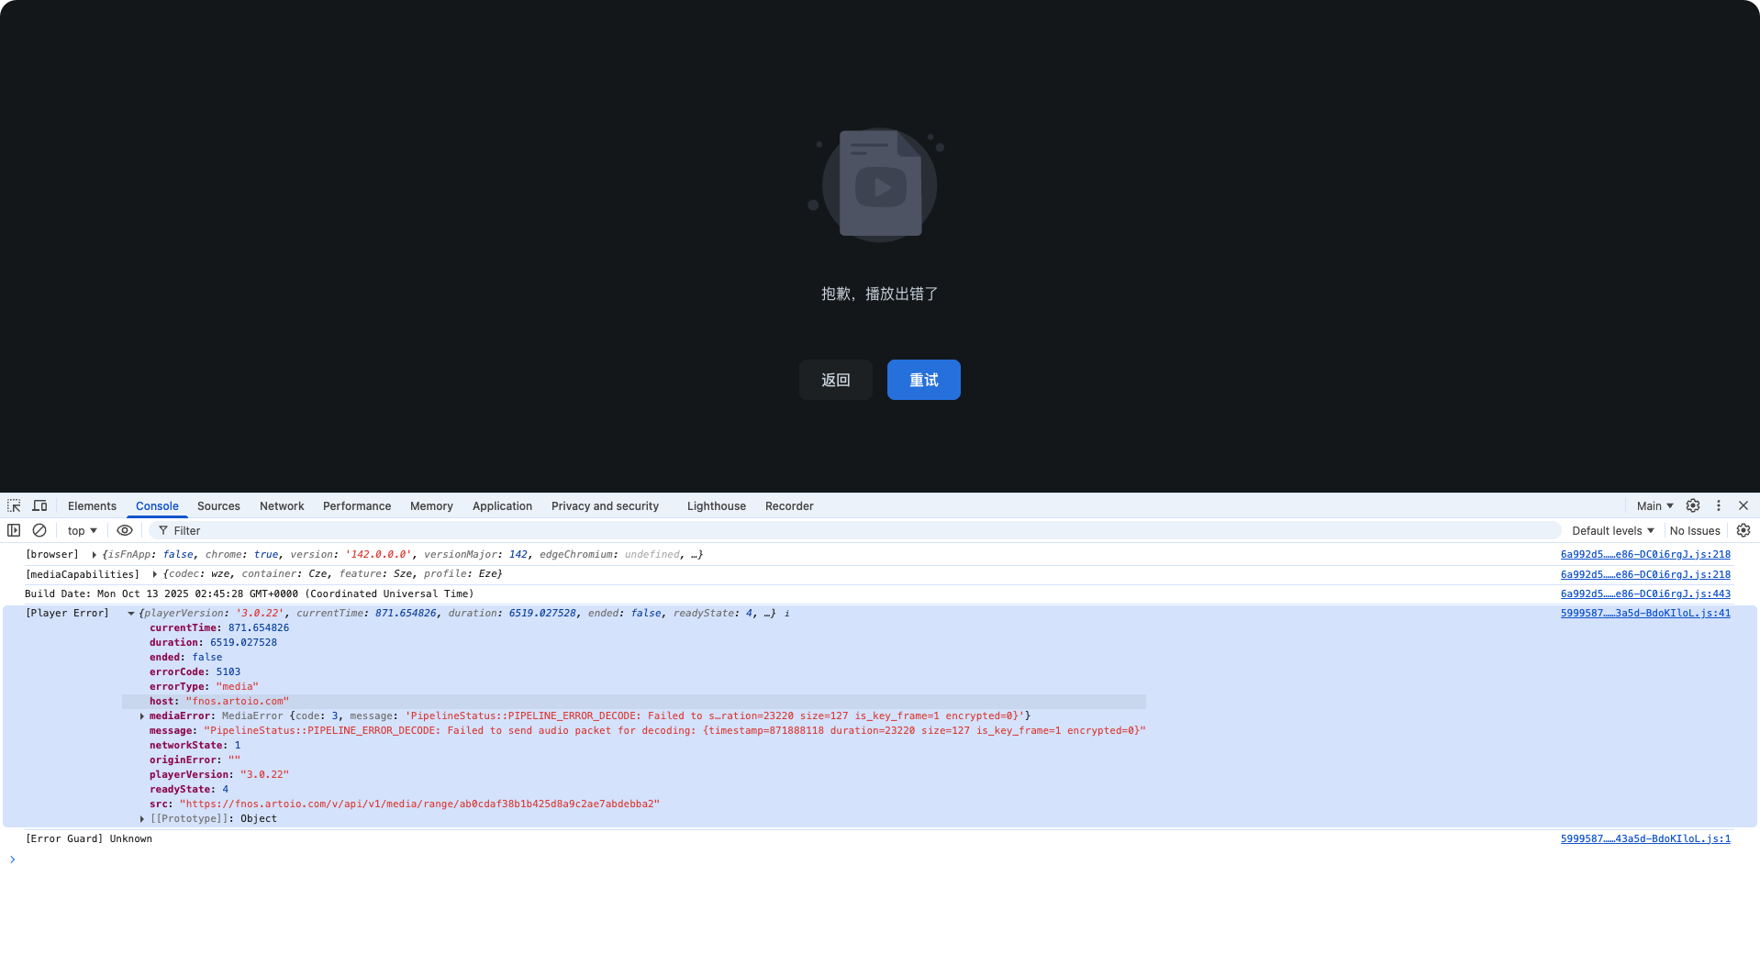The height and width of the screenshot is (965, 1760).
Task: Click the duration 6519.027528 property row
Action: coord(213,643)
